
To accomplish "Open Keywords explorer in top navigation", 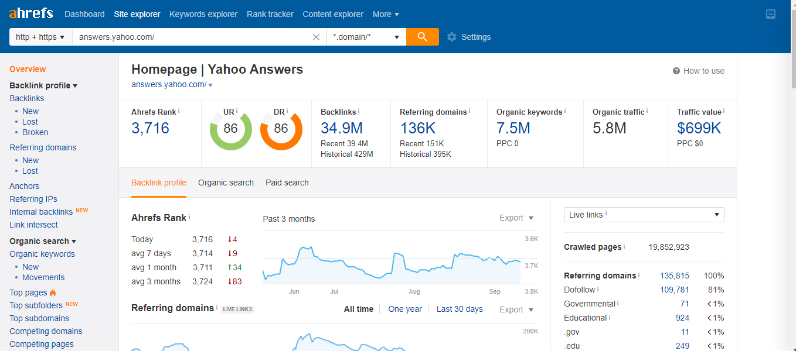I will [x=203, y=14].
